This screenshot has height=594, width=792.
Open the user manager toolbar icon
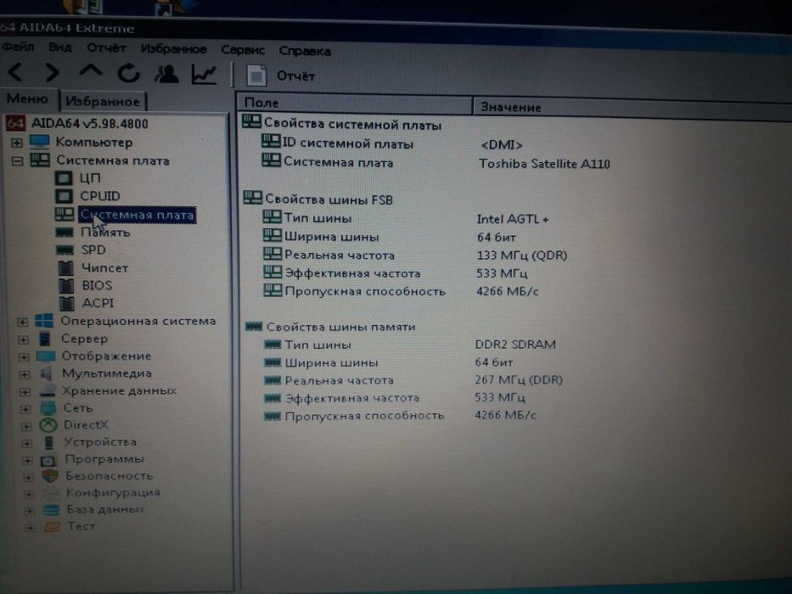click(166, 74)
